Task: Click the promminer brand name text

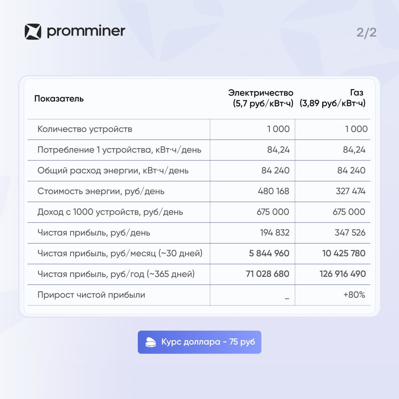Action: [86, 31]
